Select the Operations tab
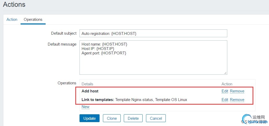Screen dimensions: 269x126 pyautogui.click(x=33, y=20)
